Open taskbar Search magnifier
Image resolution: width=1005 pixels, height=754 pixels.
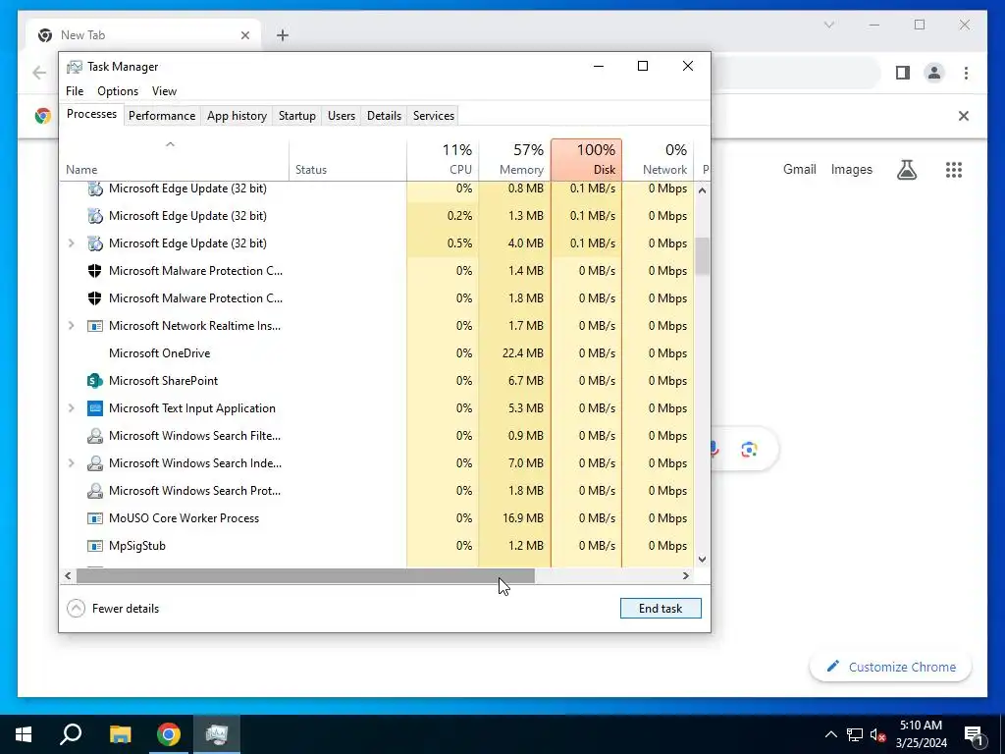tap(71, 734)
